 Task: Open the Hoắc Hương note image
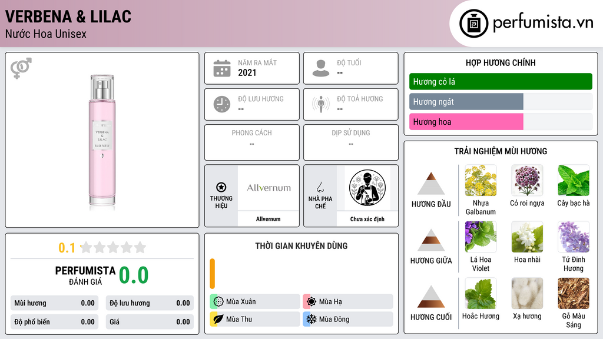point(481,294)
